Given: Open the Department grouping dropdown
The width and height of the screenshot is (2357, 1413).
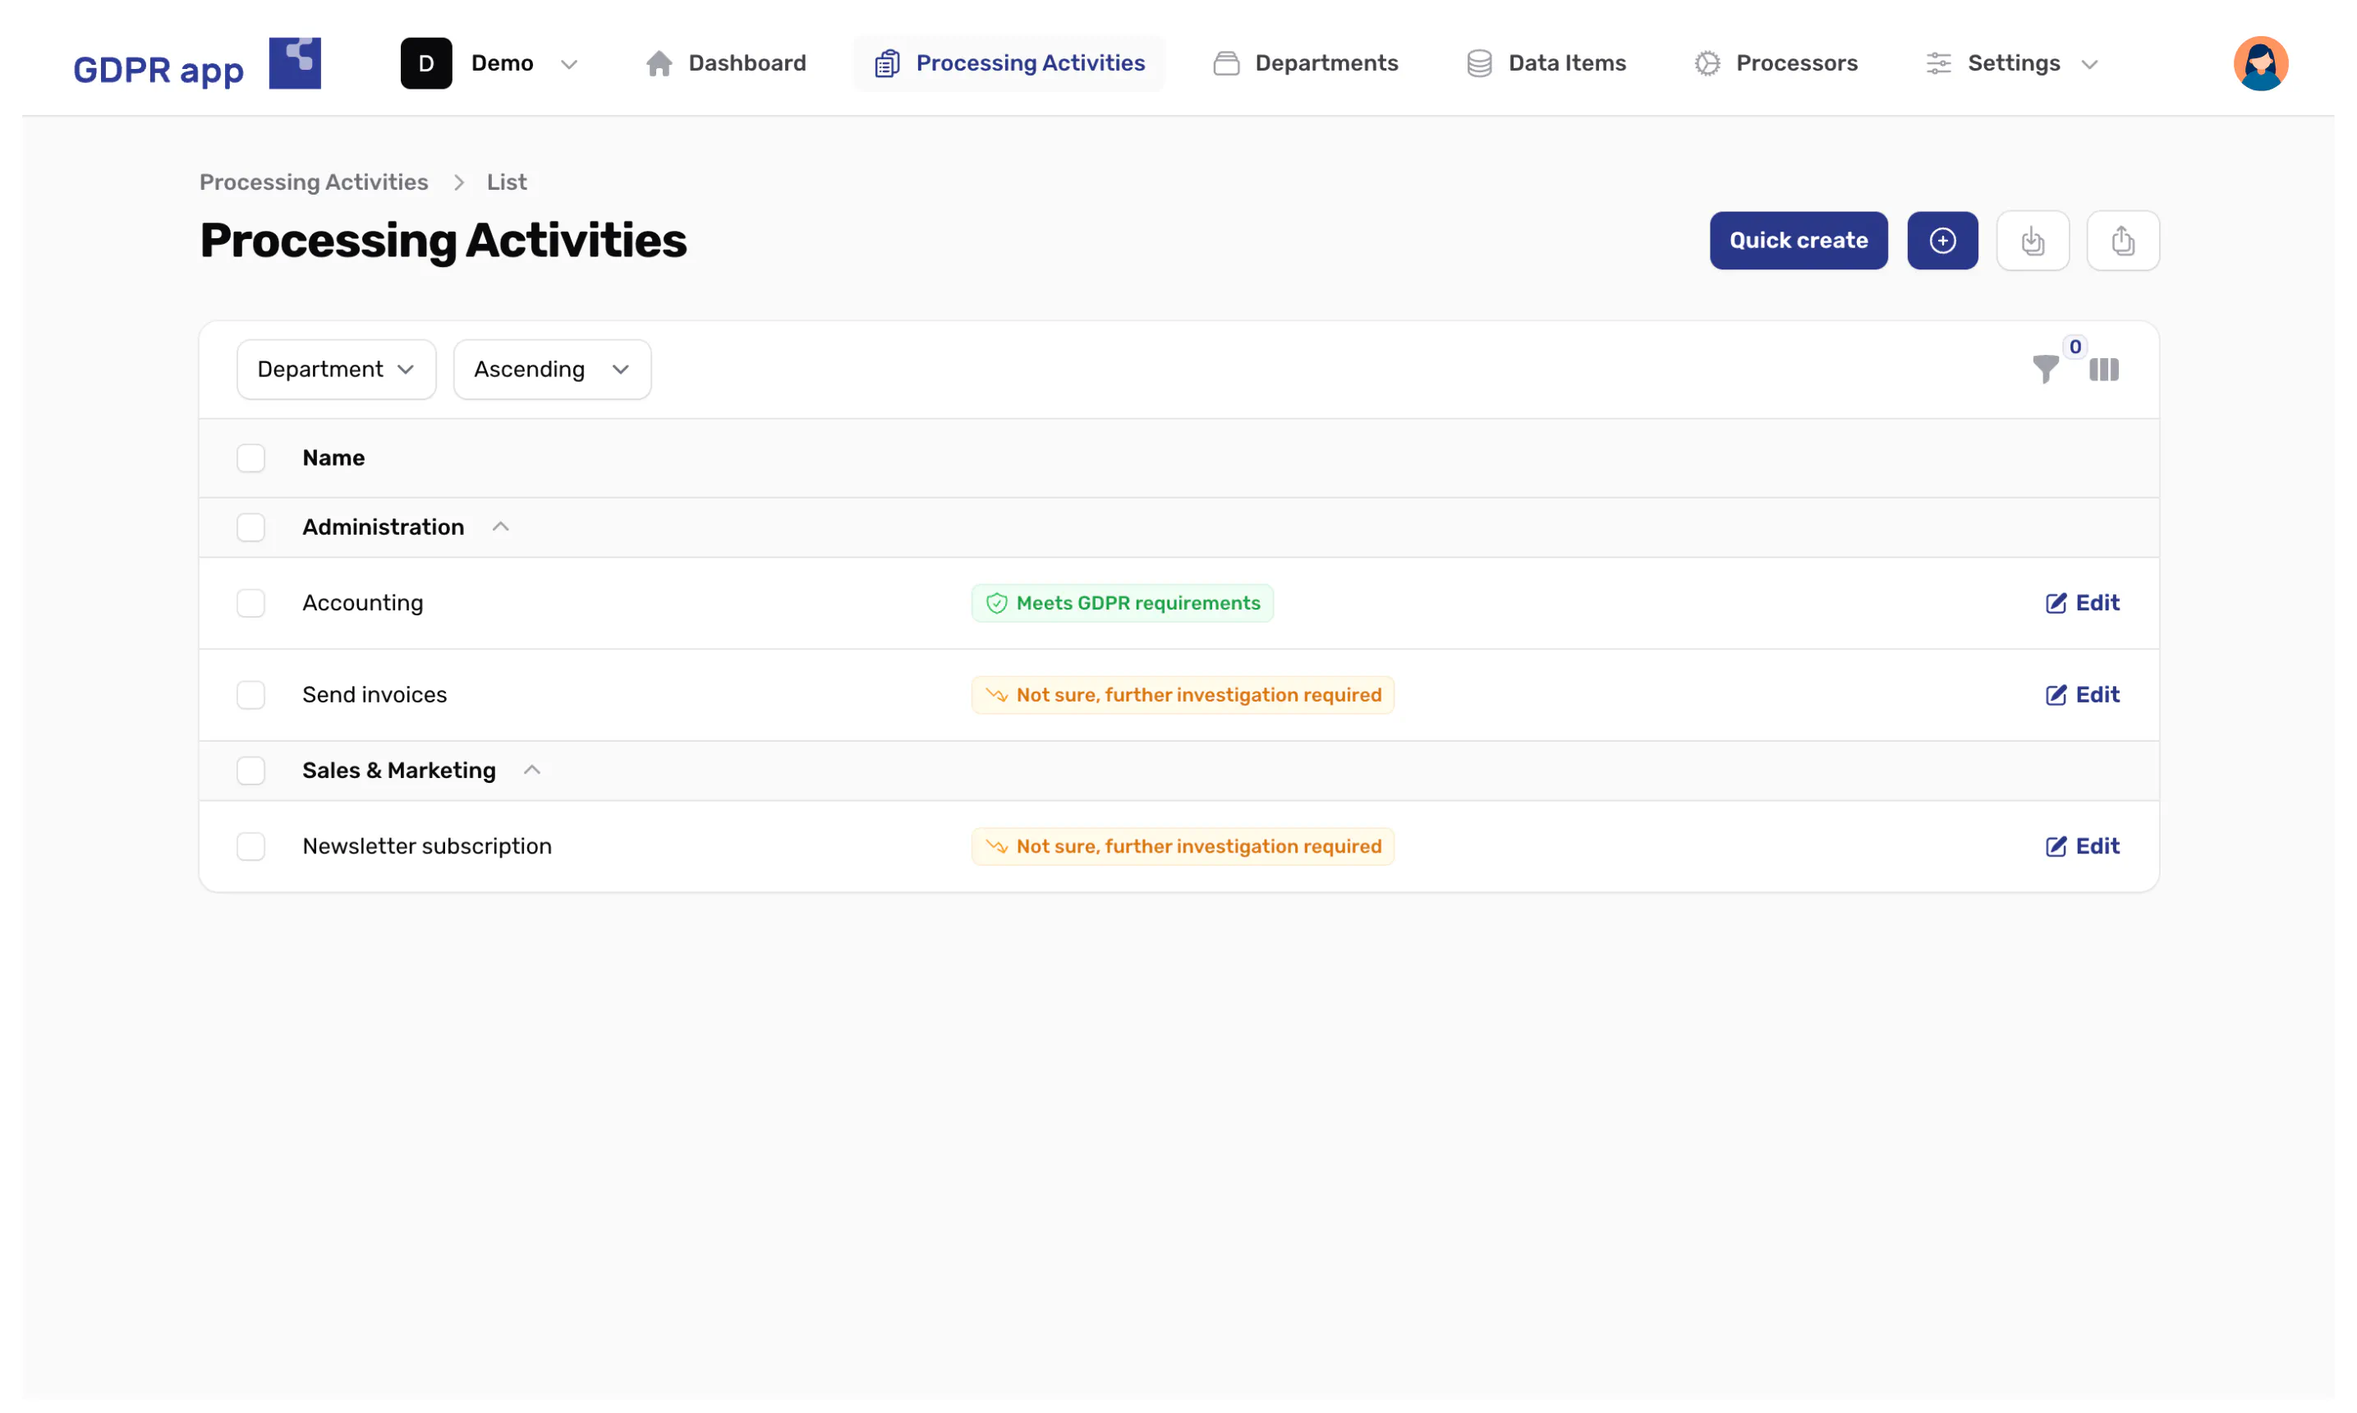Looking at the screenshot, I should (x=336, y=370).
